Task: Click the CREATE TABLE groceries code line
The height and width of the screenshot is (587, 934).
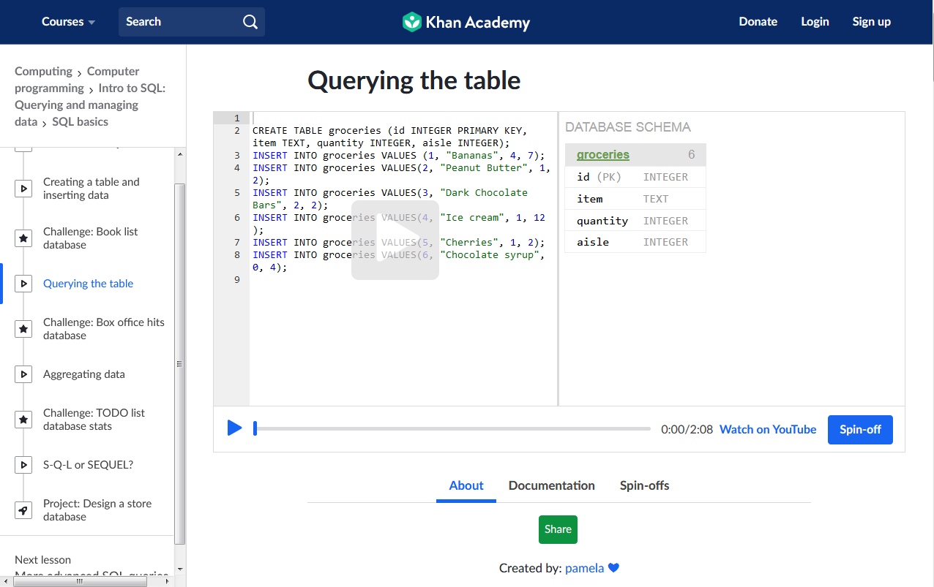Action: tap(389, 137)
